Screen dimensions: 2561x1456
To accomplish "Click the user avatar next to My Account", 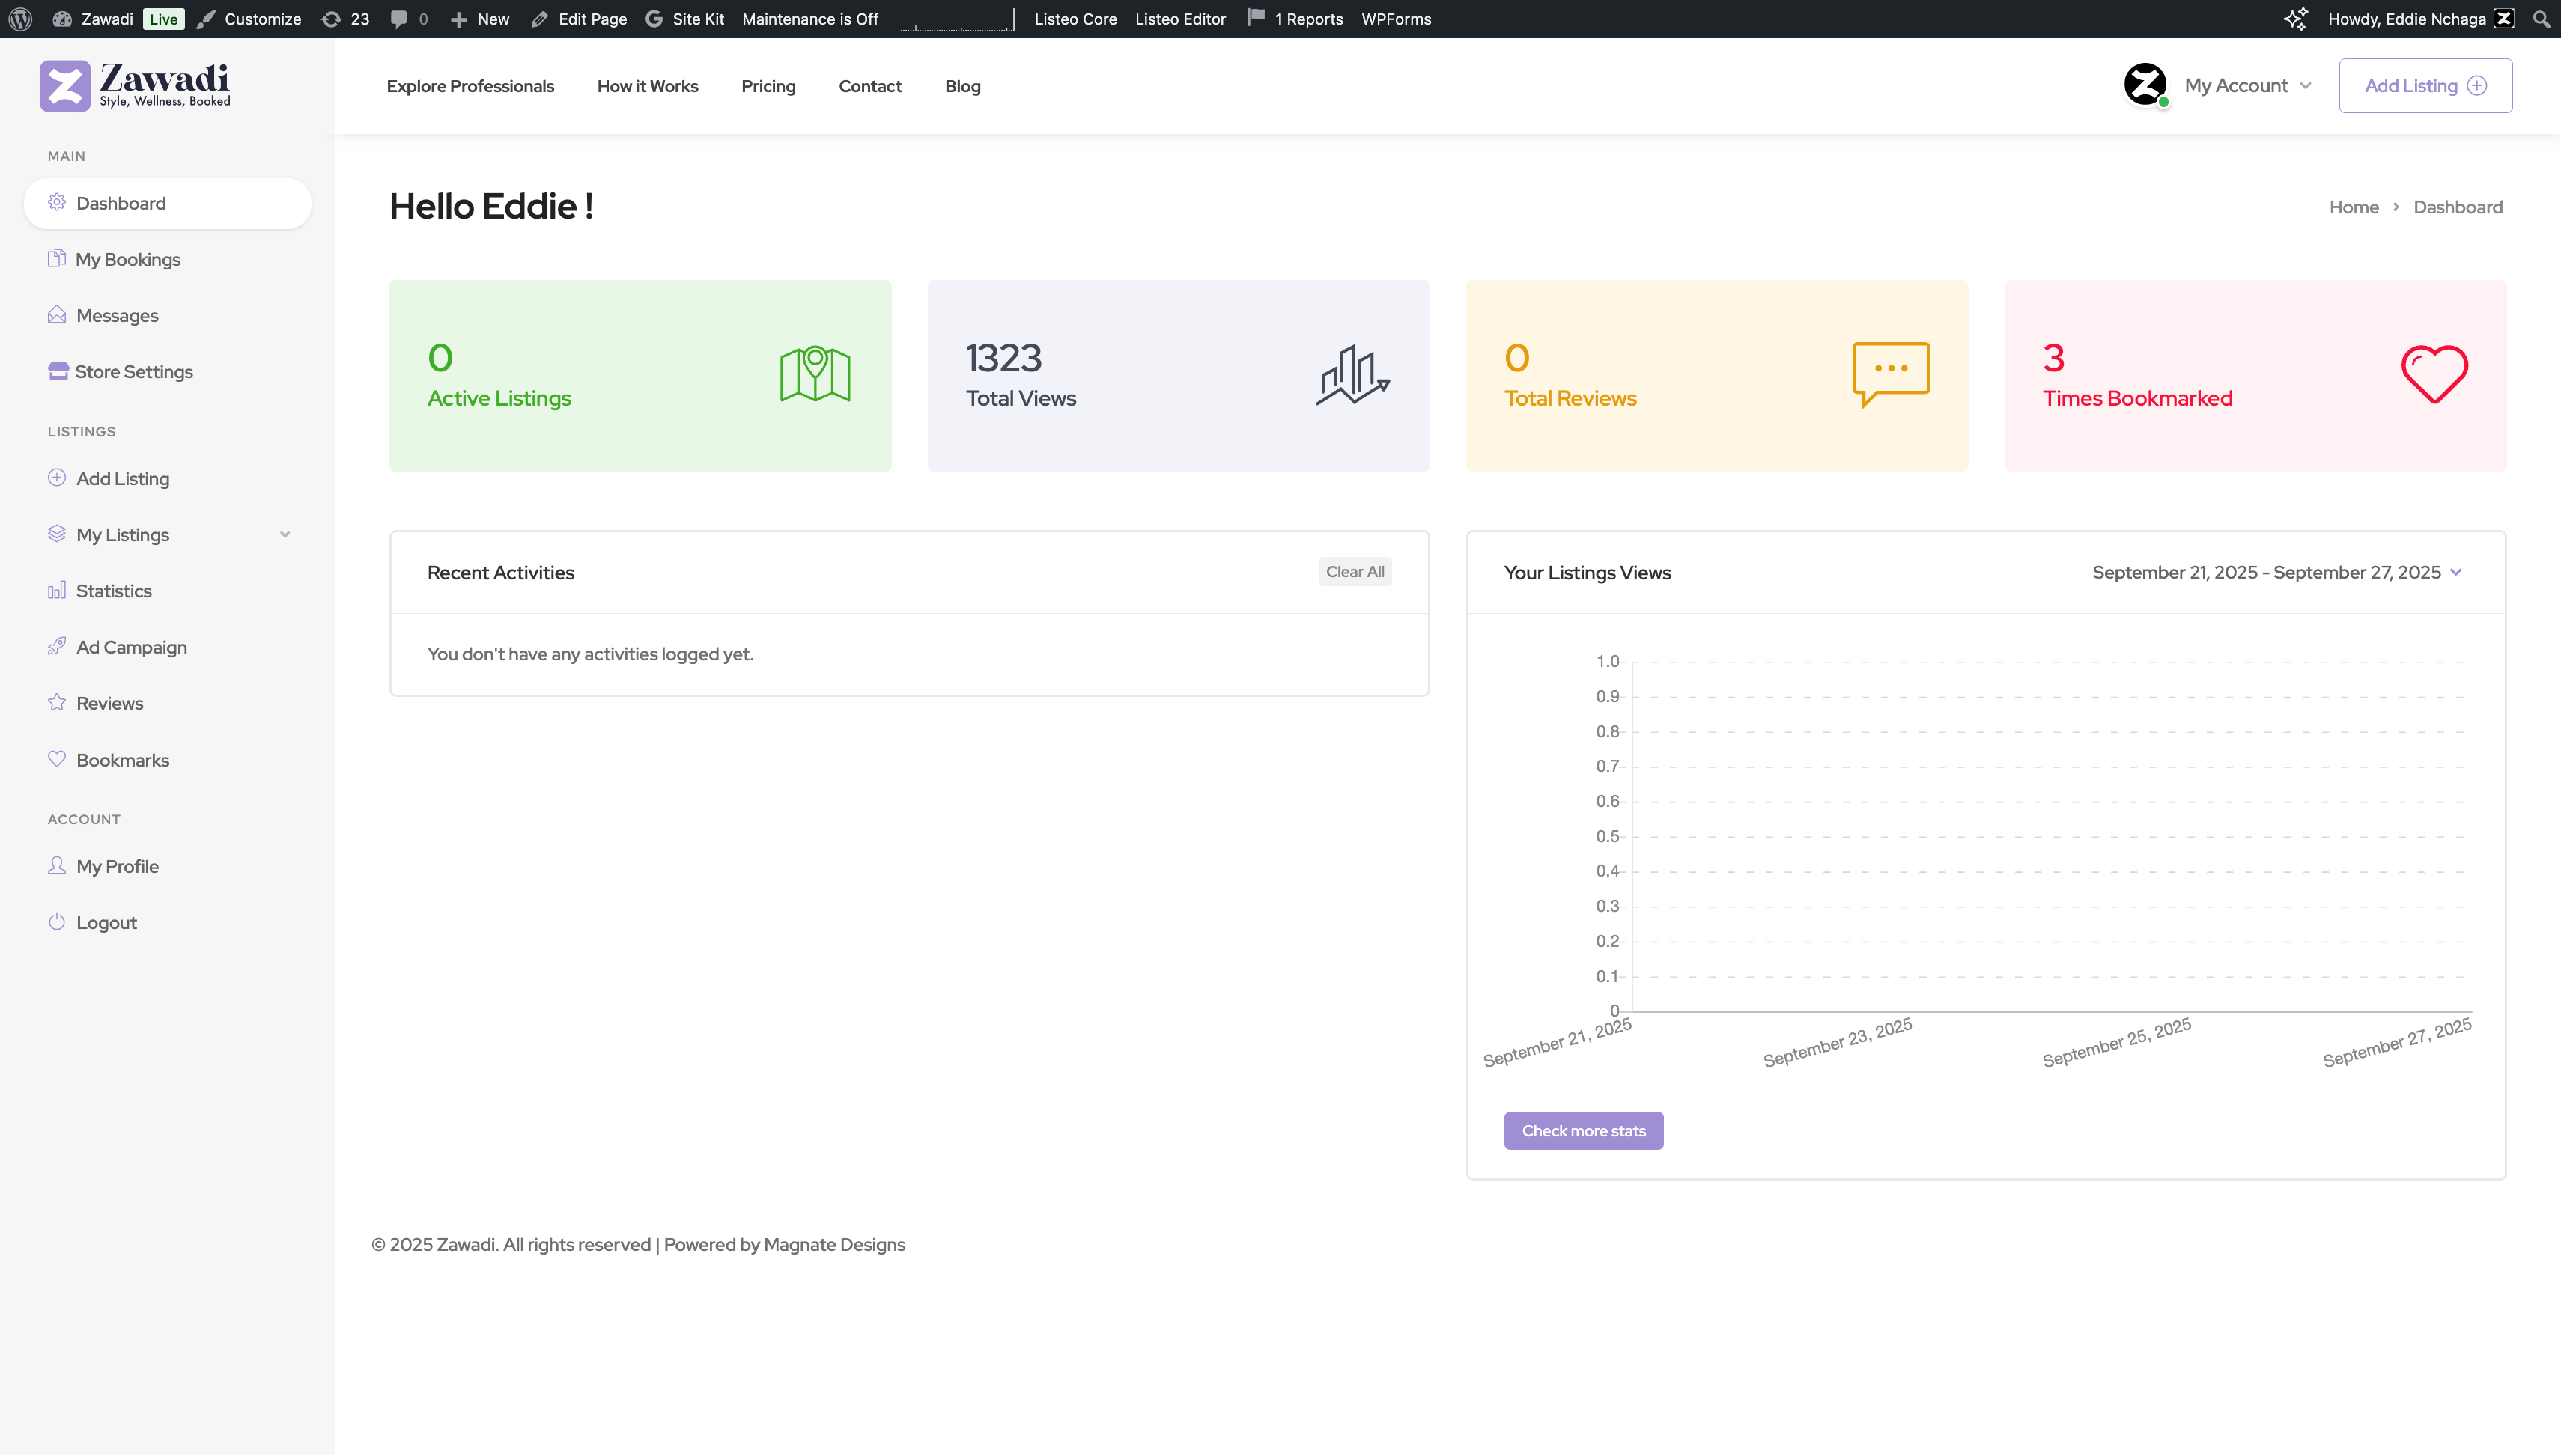I will (2145, 85).
